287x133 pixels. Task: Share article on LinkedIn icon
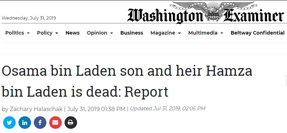click(x=25, y=123)
